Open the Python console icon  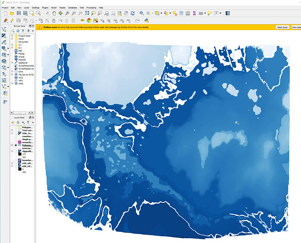coord(146,20)
